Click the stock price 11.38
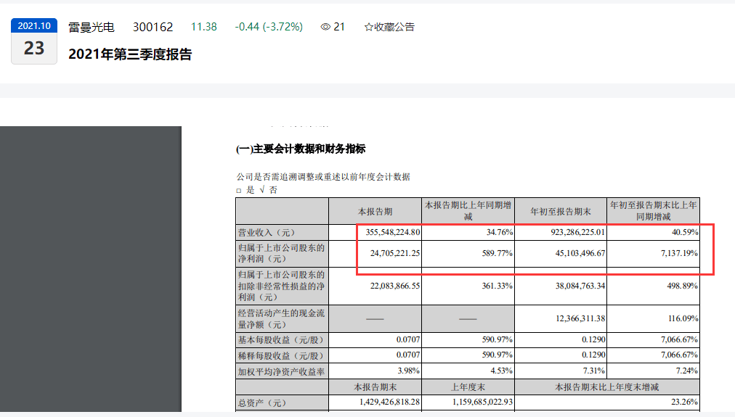The image size is (735, 417). [x=203, y=27]
